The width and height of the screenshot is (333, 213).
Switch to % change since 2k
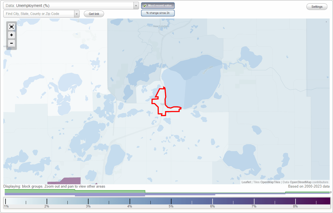[158, 13]
